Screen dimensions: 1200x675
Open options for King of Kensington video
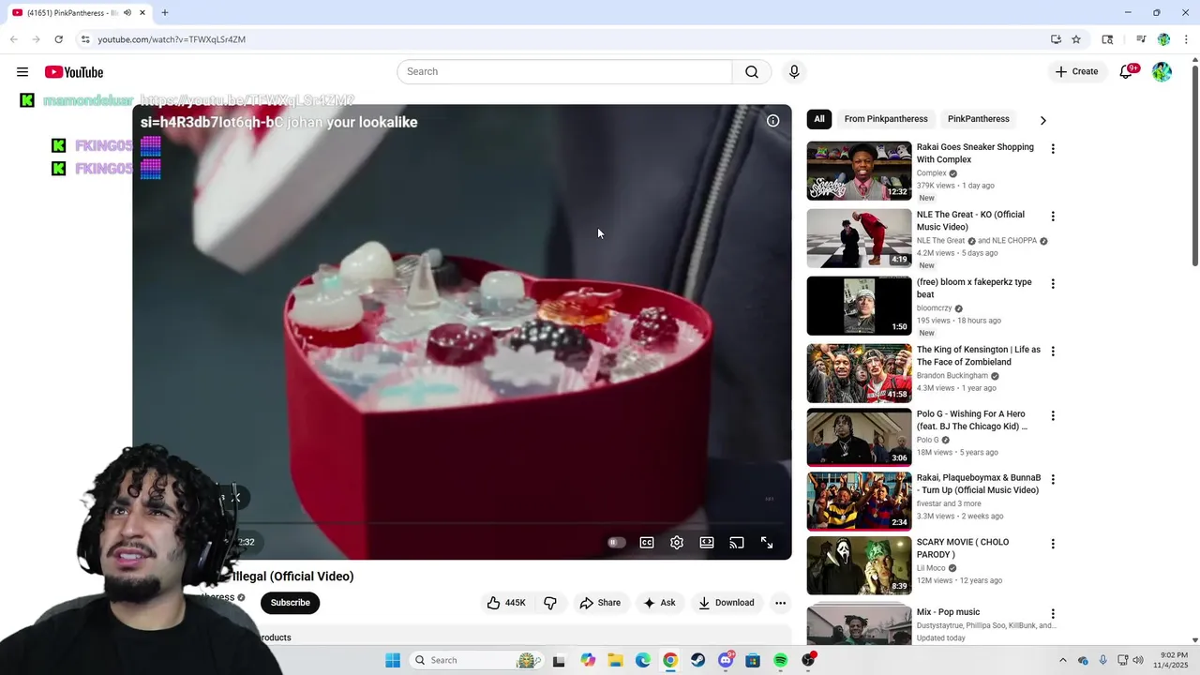click(x=1053, y=352)
